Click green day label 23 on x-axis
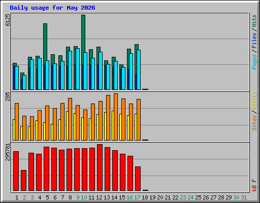The image size is (260, 203). (x=183, y=197)
